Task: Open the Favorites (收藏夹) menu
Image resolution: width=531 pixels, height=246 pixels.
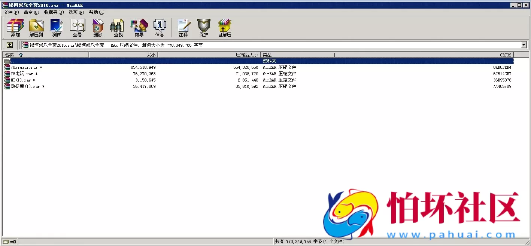Action: (54, 12)
